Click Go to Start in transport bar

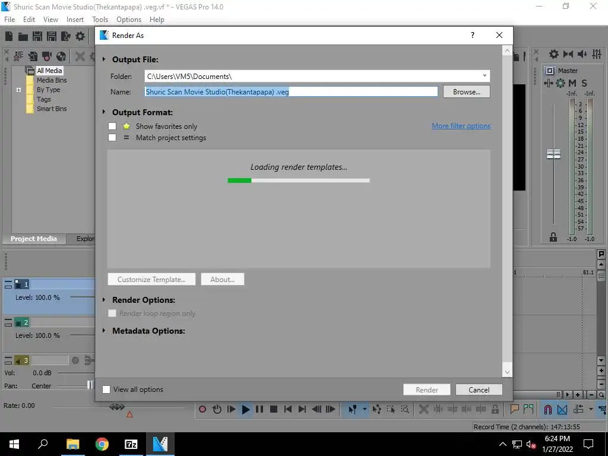[288, 409]
